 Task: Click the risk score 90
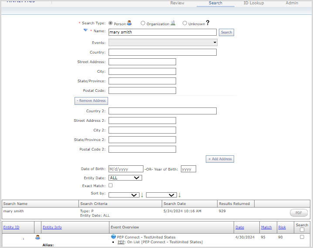[280, 237]
